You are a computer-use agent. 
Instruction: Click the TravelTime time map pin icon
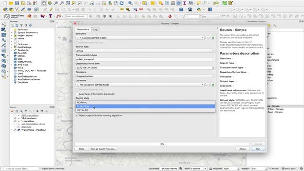(29, 16)
